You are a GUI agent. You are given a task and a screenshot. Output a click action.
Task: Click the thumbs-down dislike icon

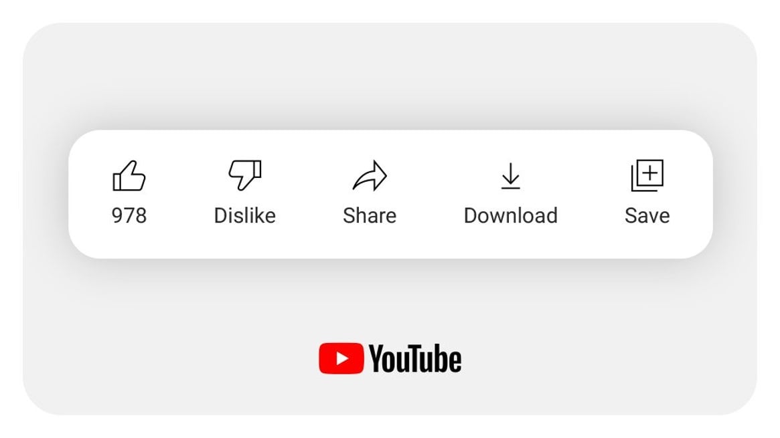pos(245,175)
